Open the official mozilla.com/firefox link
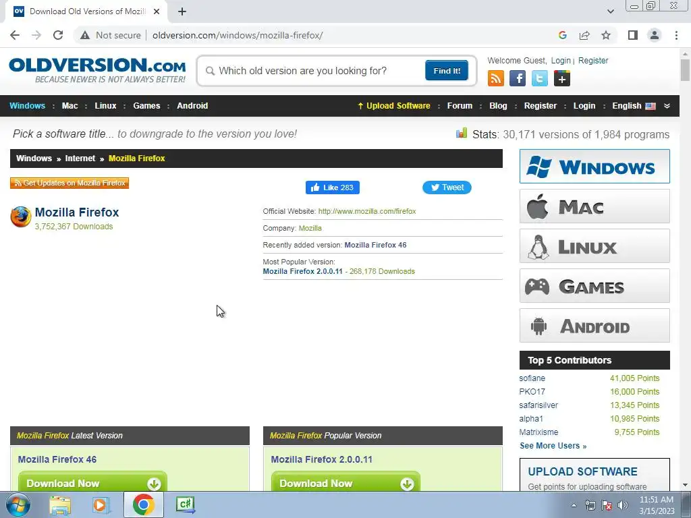This screenshot has height=518, width=691. point(367,211)
